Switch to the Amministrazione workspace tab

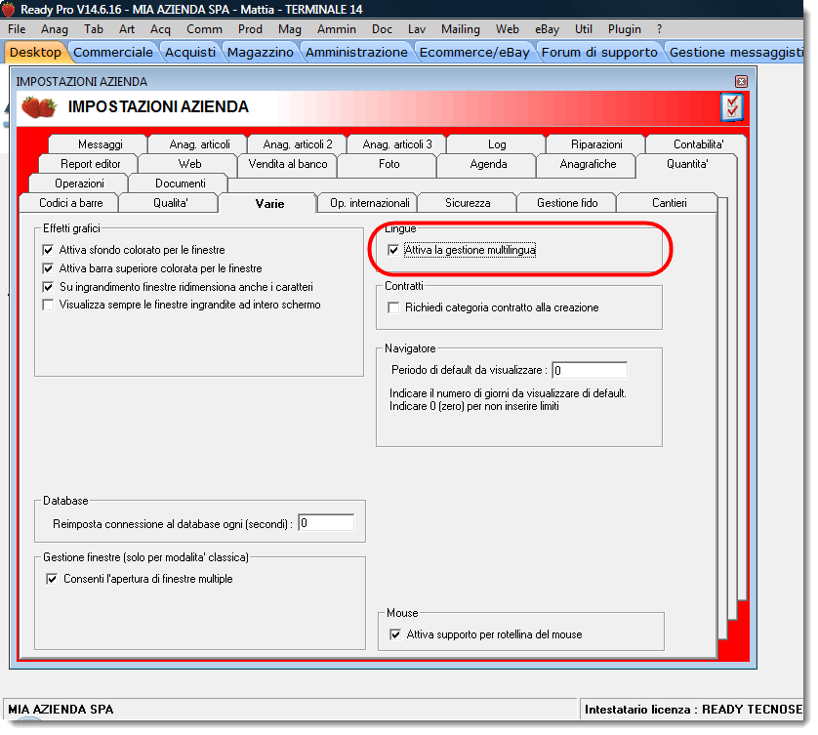[356, 52]
